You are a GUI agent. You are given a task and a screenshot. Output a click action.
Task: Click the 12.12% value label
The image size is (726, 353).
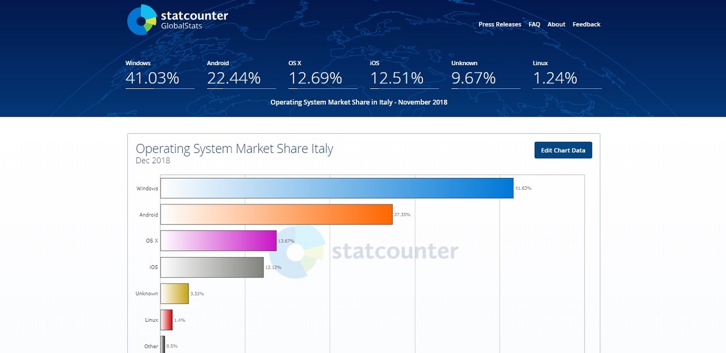273,267
